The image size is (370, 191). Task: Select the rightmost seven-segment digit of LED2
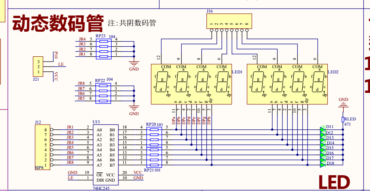click(x=318, y=82)
